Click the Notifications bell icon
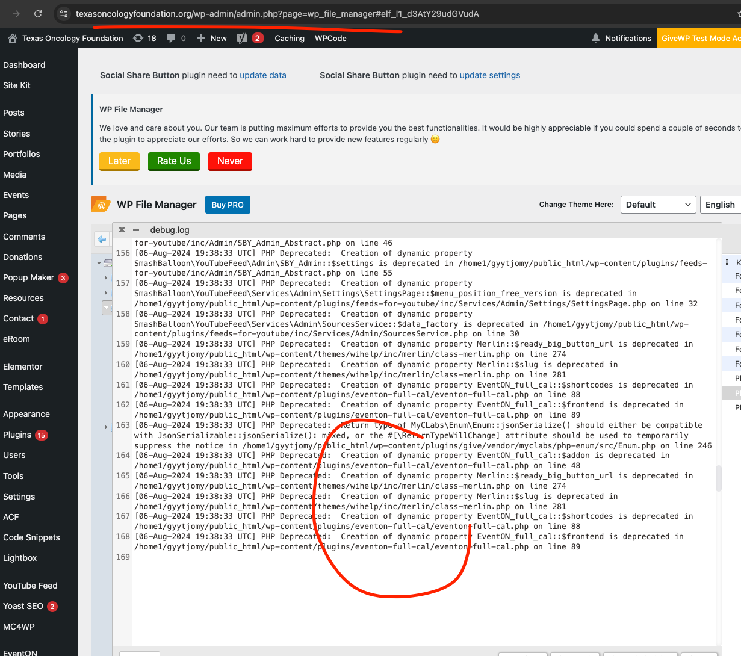 pyautogui.click(x=595, y=38)
